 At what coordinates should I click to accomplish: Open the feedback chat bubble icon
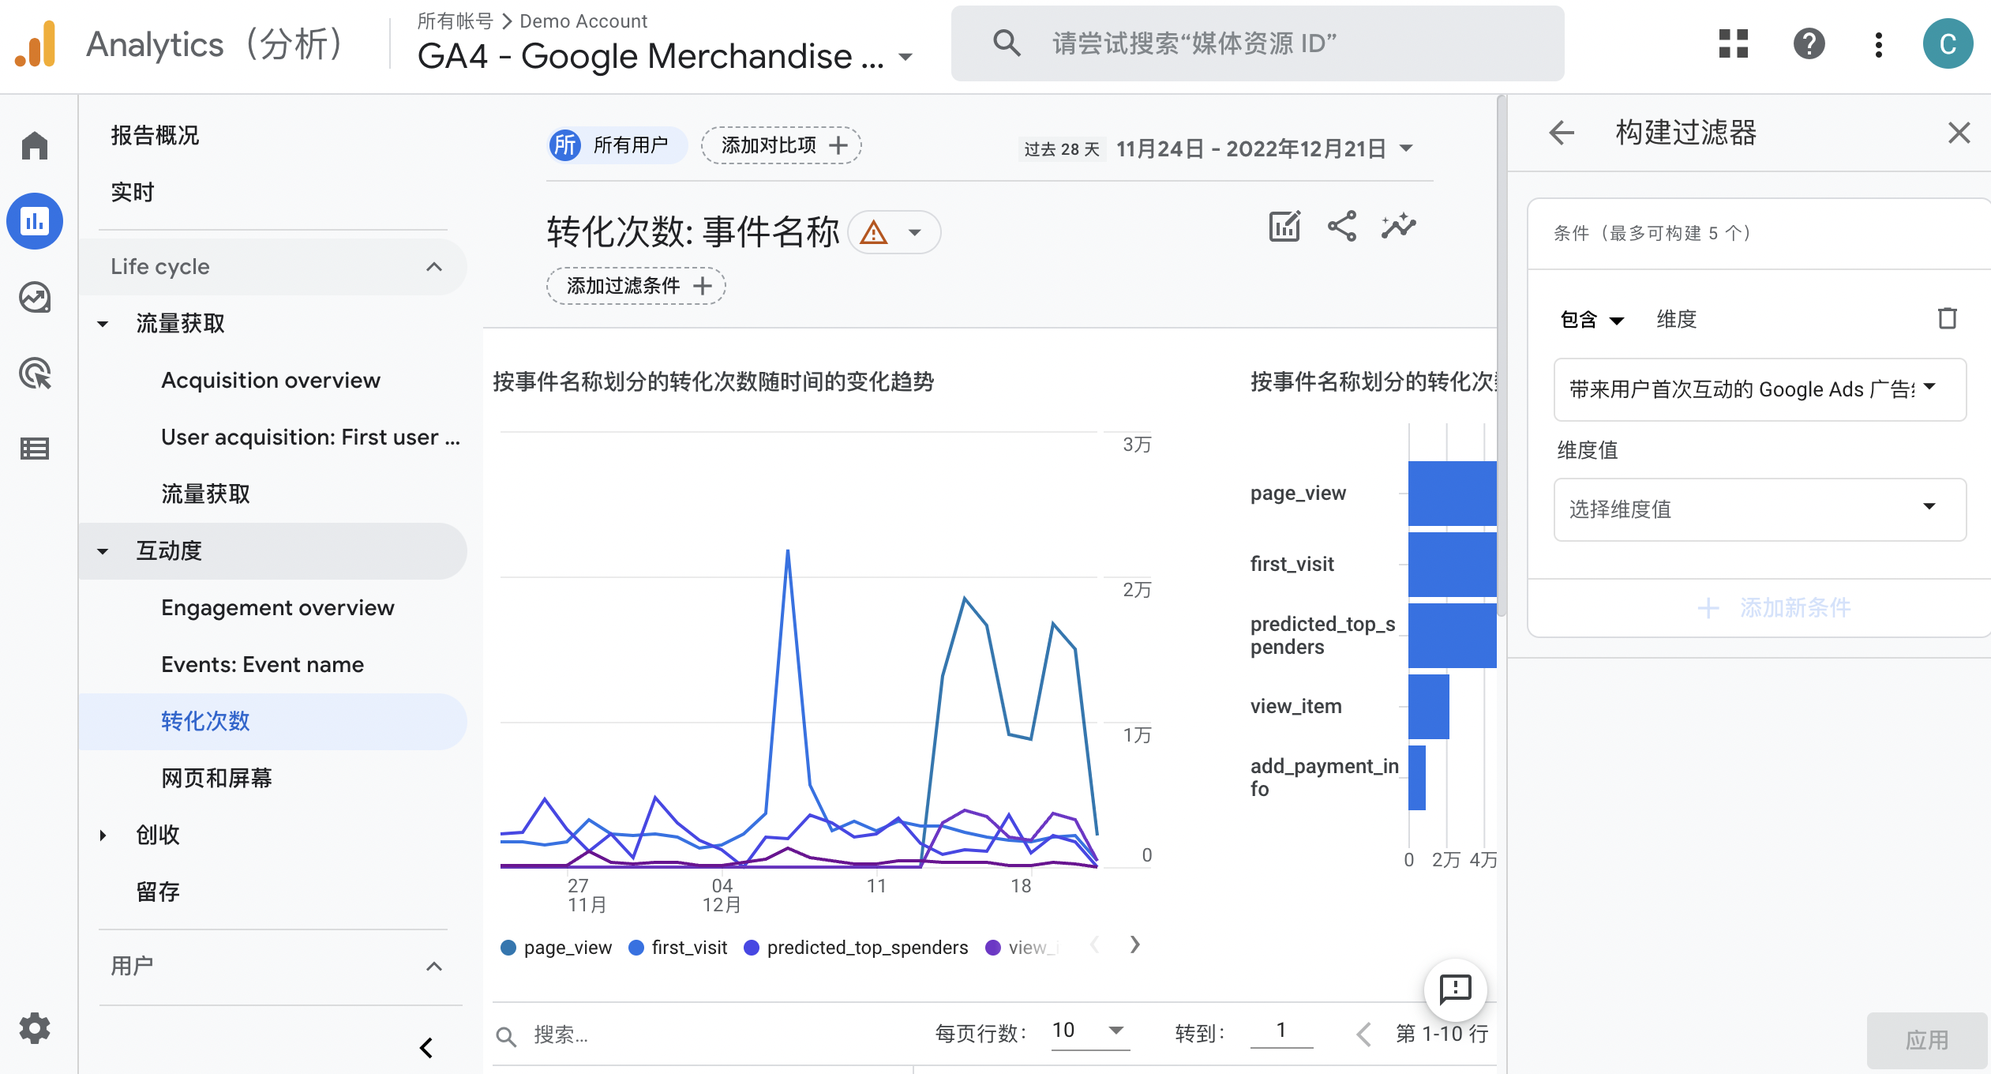tap(1455, 989)
